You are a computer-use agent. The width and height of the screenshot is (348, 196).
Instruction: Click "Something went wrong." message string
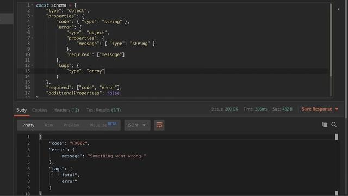(117, 156)
